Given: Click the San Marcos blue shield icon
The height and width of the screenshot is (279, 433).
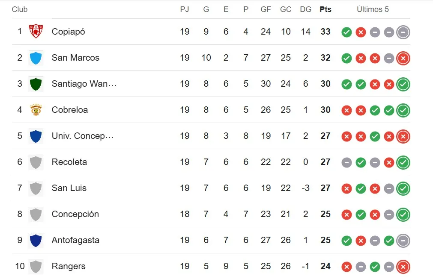Looking at the screenshot, I should 36,58.
